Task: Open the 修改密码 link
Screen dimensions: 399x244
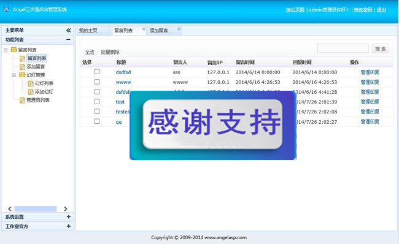Action: pyautogui.click(x=363, y=10)
